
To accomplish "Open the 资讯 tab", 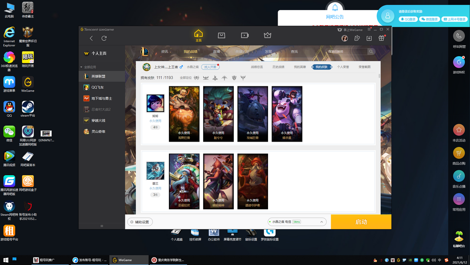I will click(164, 51).
